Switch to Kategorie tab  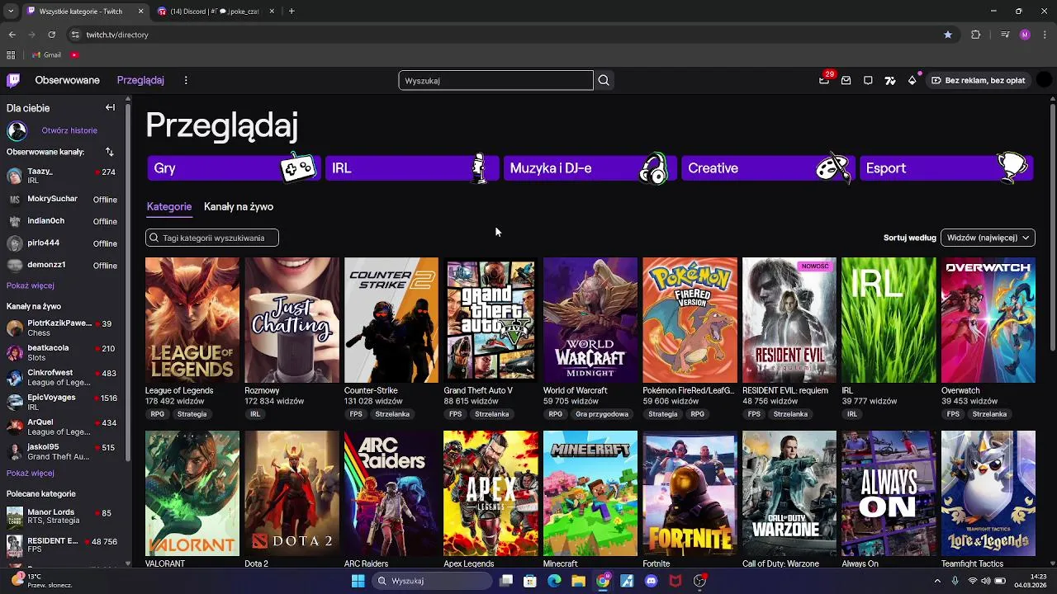(169, 206)
